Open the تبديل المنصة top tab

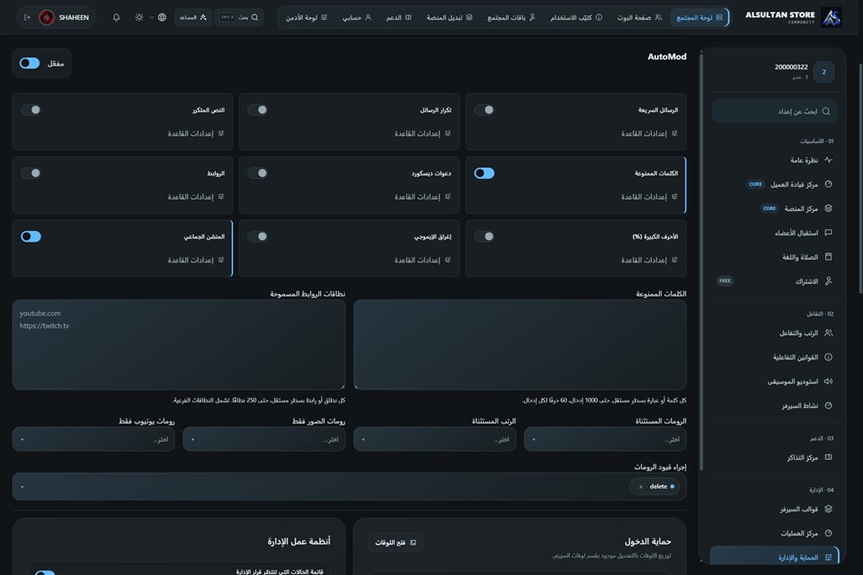tap(449, 18)
